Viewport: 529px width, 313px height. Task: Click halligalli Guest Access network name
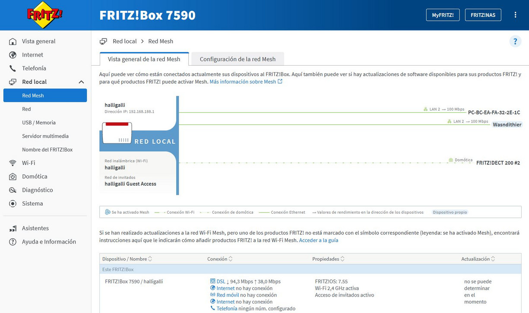point(130,184)
